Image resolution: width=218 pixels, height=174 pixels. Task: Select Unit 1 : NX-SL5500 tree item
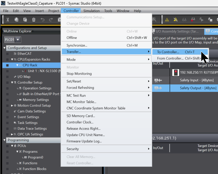coord(44,71)
